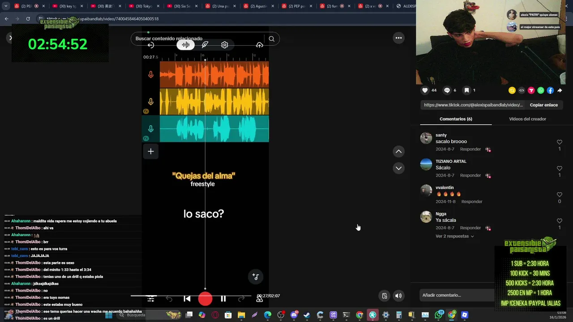The width and height of the screenshot is (573, 322).
Task: Open File Explorer from the taskbar
Action: point(241,315)
